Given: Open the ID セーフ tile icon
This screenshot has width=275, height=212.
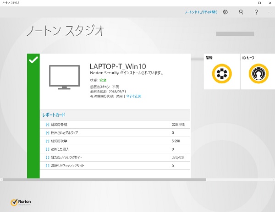Looking at the screenshot, I should (258, 74).
